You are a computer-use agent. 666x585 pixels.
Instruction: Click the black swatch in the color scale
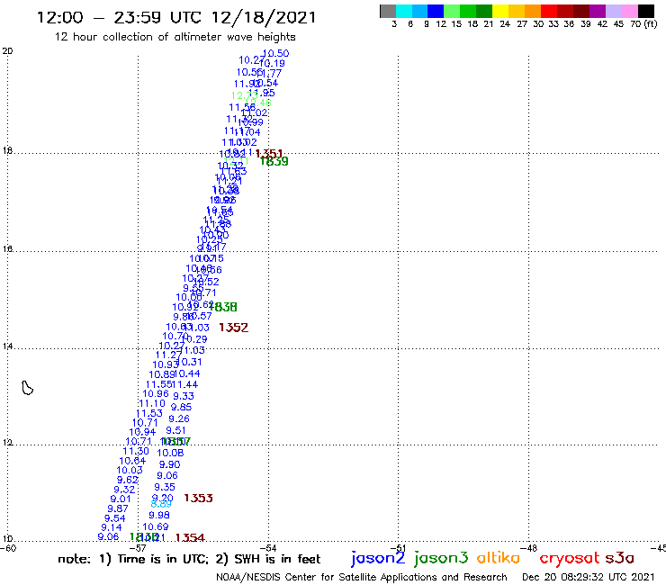click(x=645, y=11)
